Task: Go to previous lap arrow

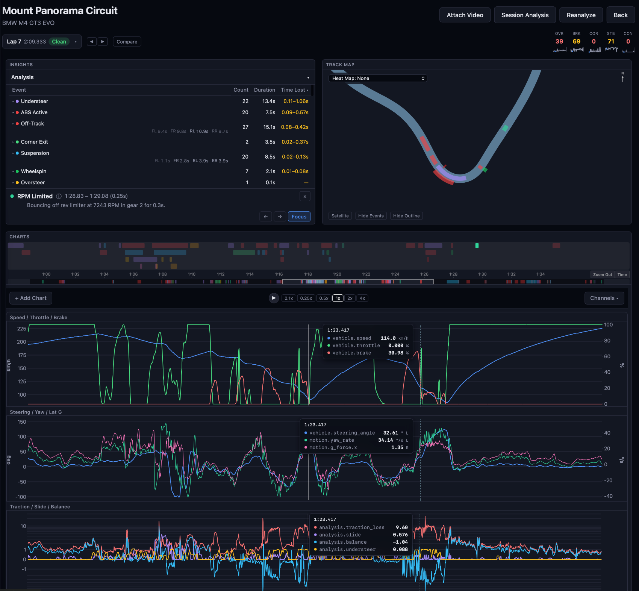Action: click(92, 42)
